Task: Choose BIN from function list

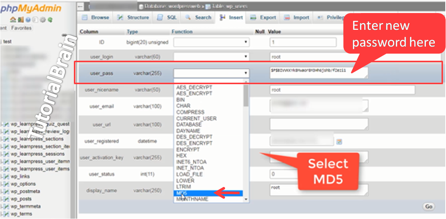Action: point(208,100)
